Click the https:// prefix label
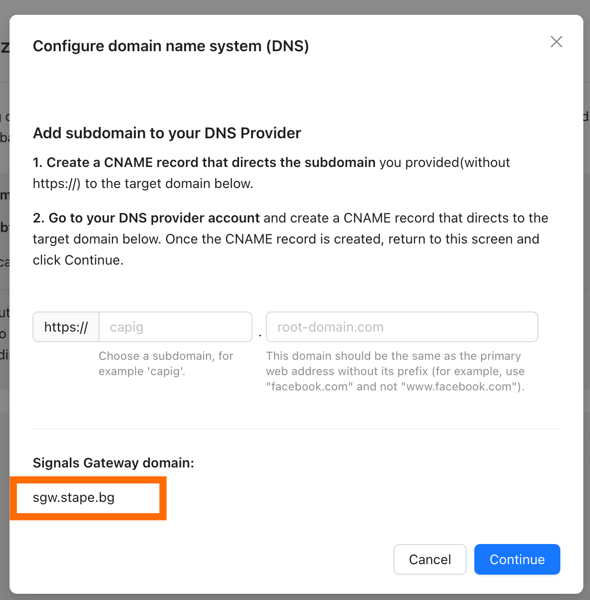 click(x=66, y=327)
